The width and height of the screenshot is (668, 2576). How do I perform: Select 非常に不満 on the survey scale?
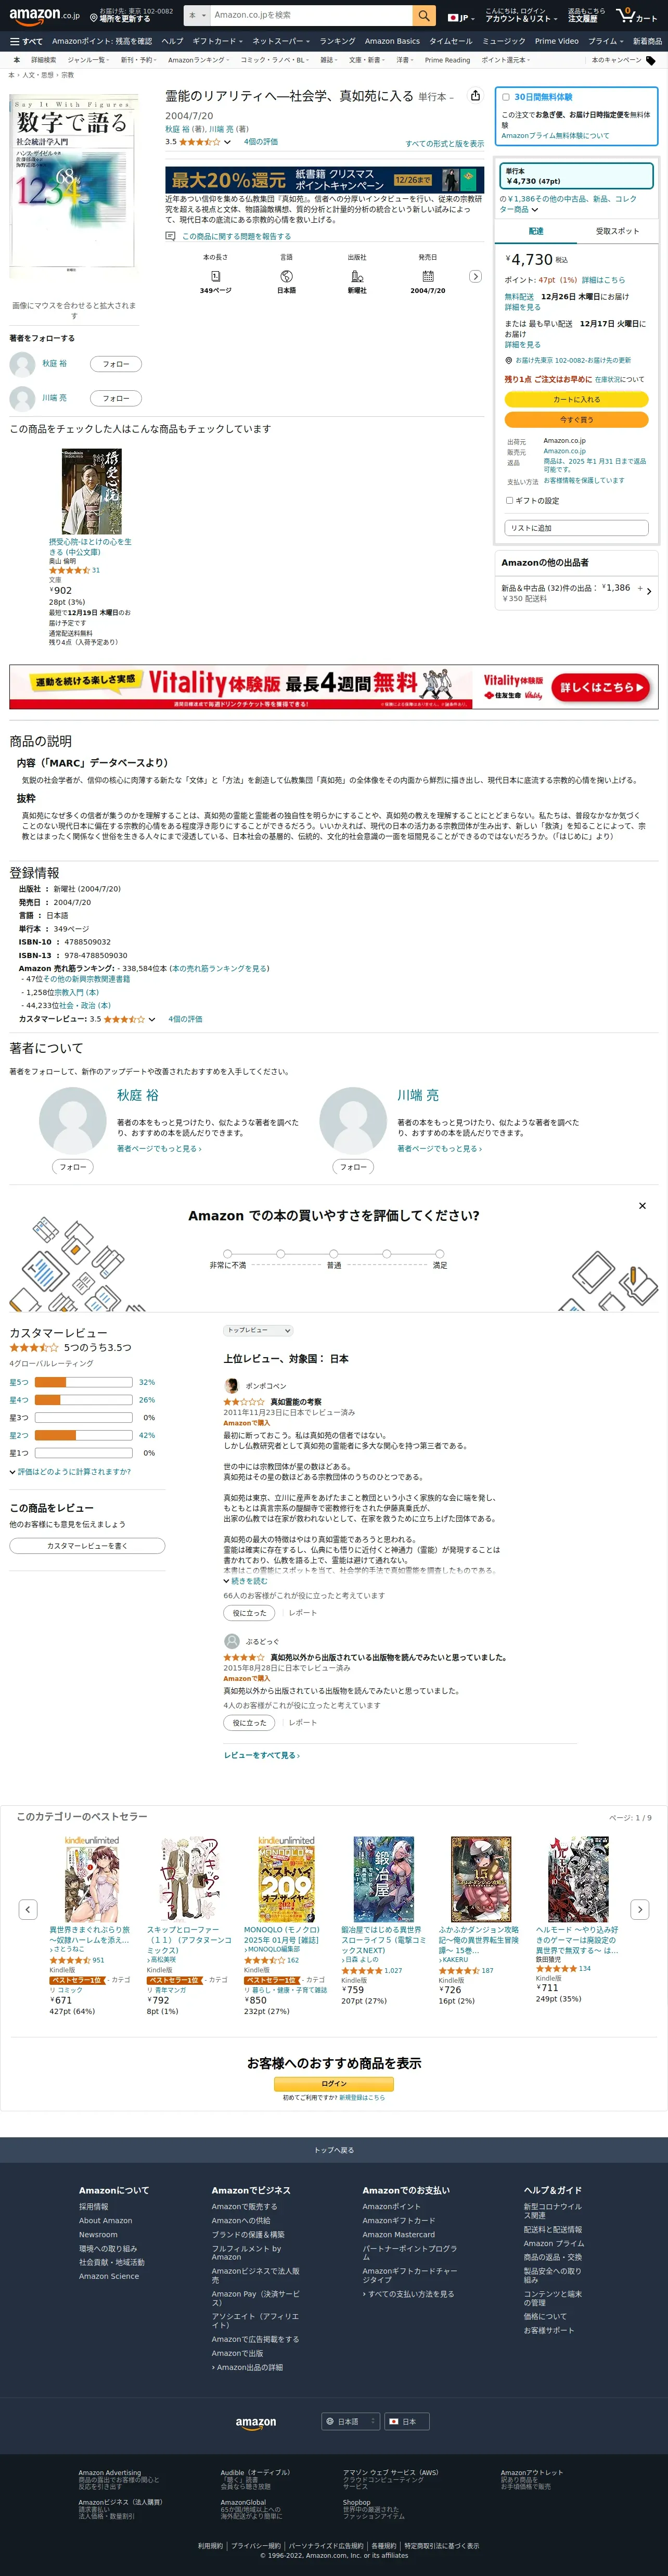point(227,1253)
